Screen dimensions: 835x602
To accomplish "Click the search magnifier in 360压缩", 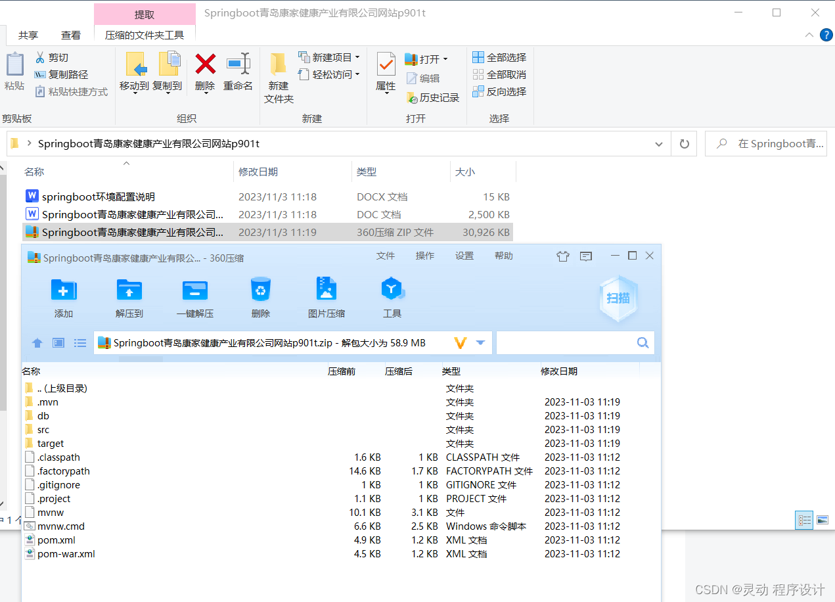I will [643, 343].
